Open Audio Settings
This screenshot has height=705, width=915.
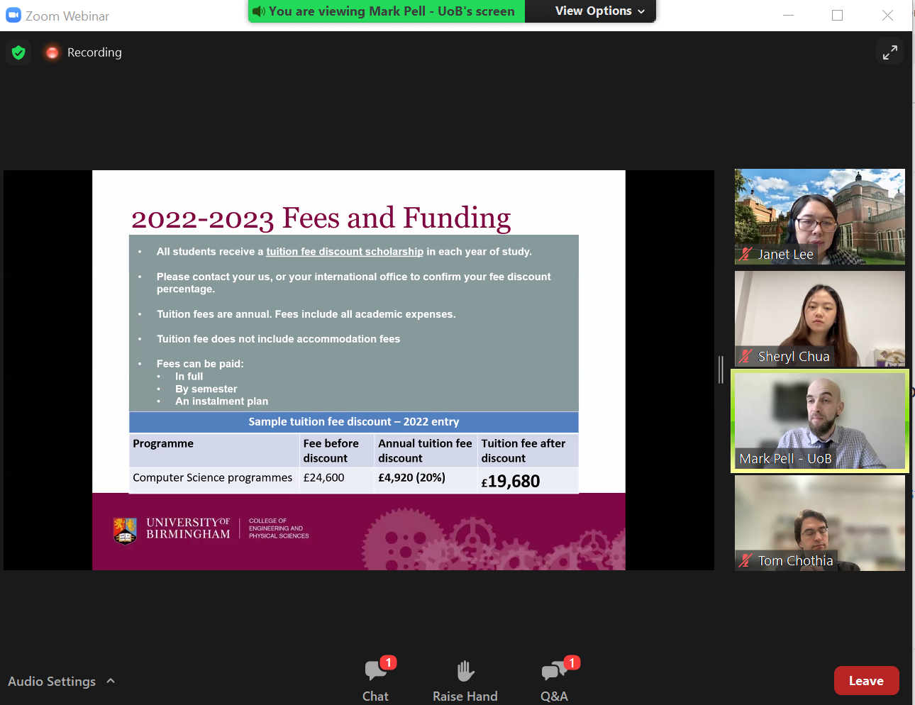(x=52, y=681)
